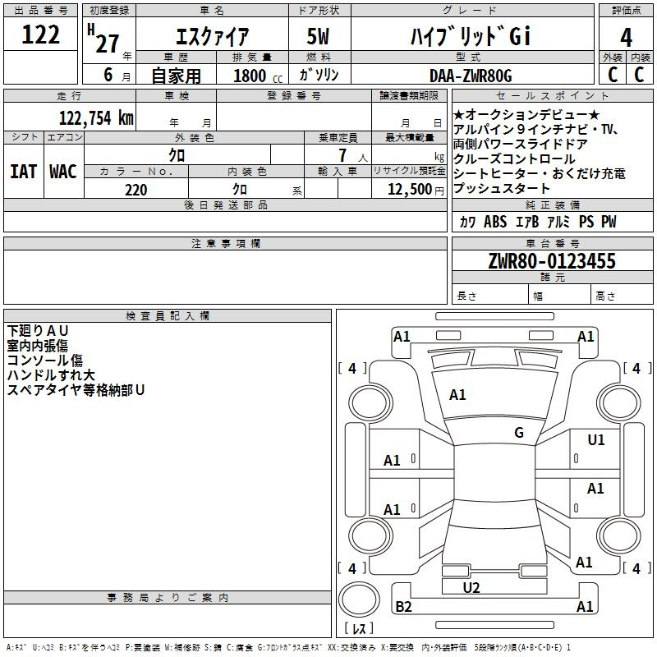Click the IAT shift type cell
Image resolution: width=657 pixels, height=657 pixels.
(23, 172)
